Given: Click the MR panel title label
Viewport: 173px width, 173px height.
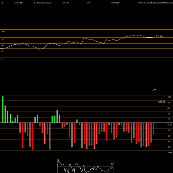Looking at the screenshot, I should click(154, 90).
